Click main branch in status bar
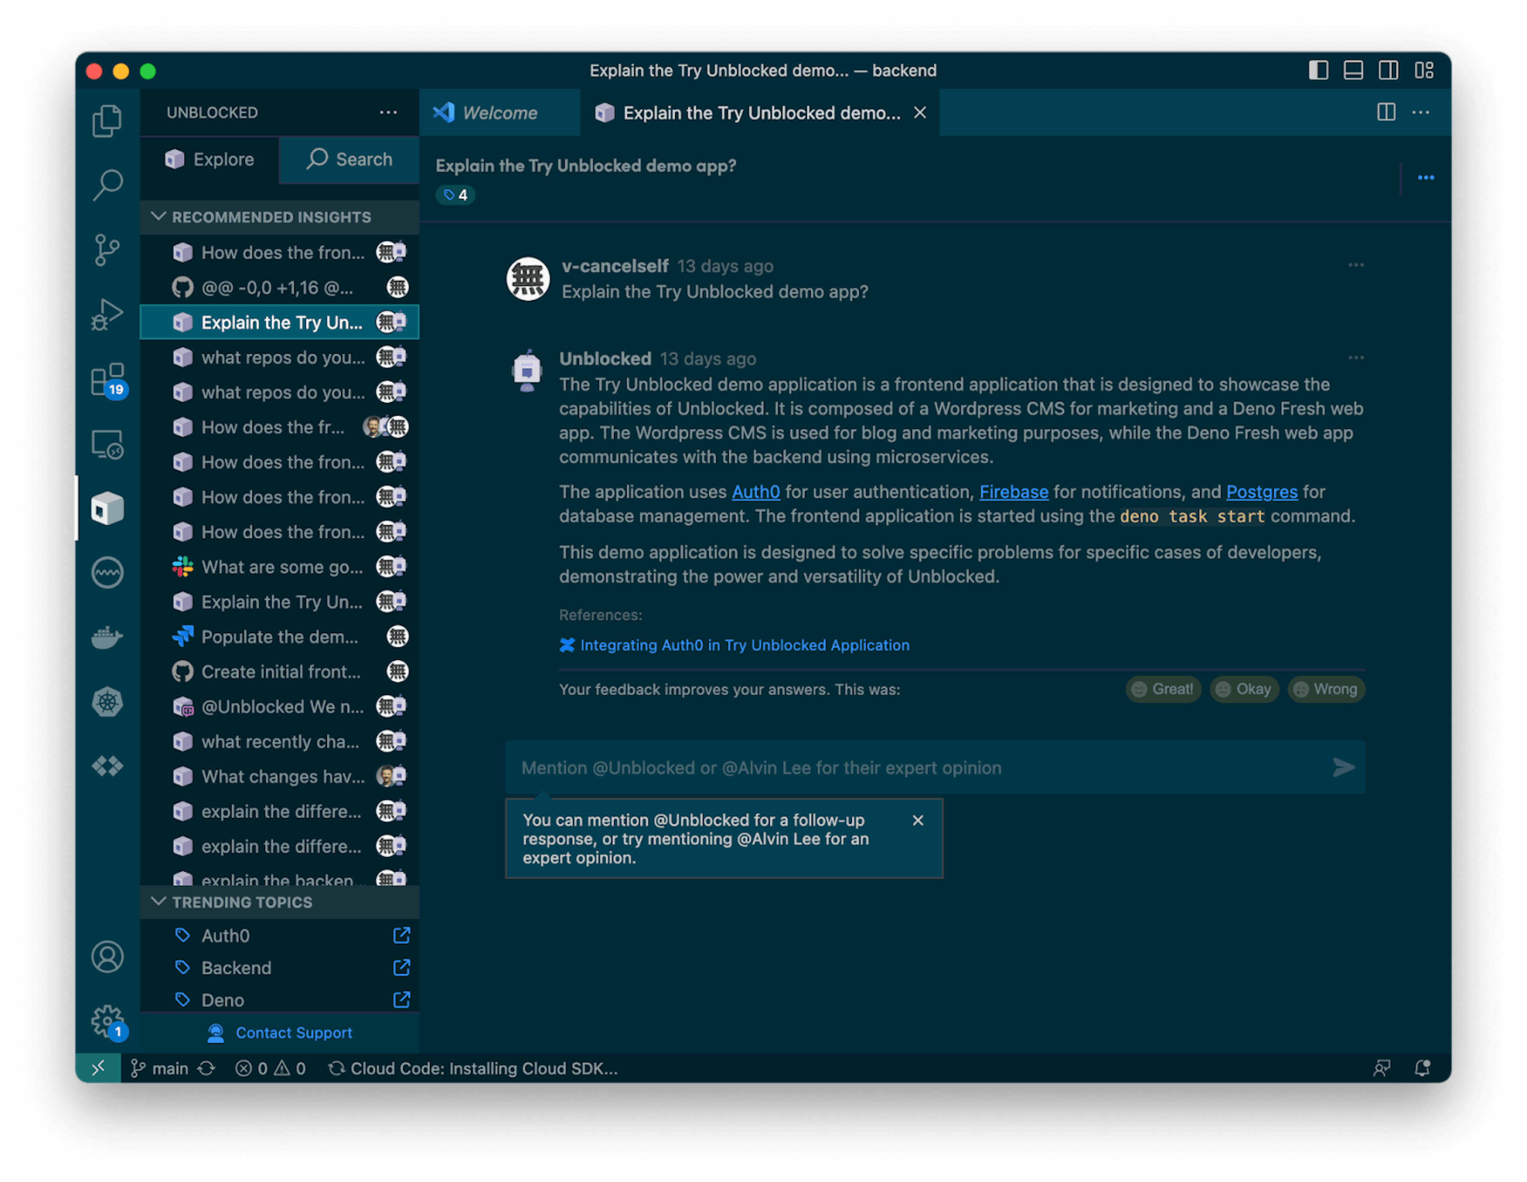Screen dimensions: 1527x1182 (159, 1068)
